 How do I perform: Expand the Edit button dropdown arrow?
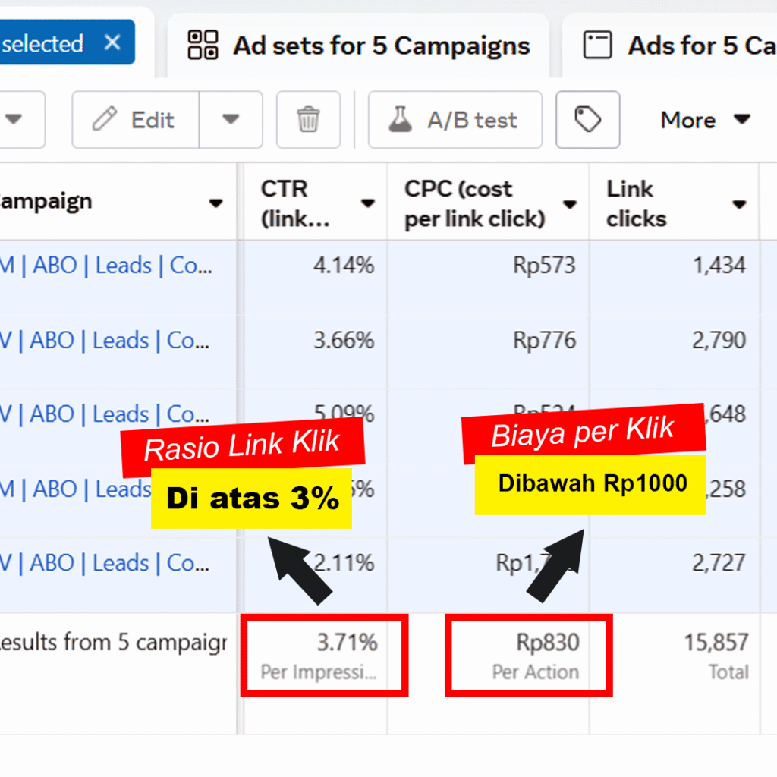click(231, 120)
